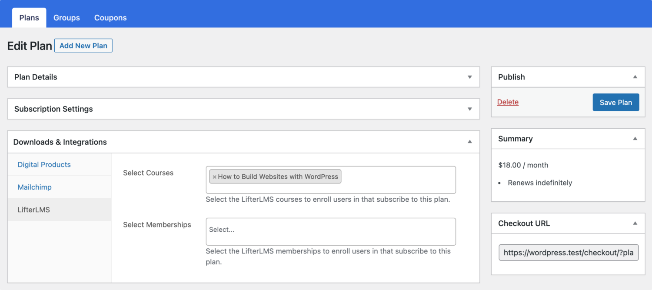652x290 pixels.
Task: Click the Save Plan button
Action: tap(616, 102)
